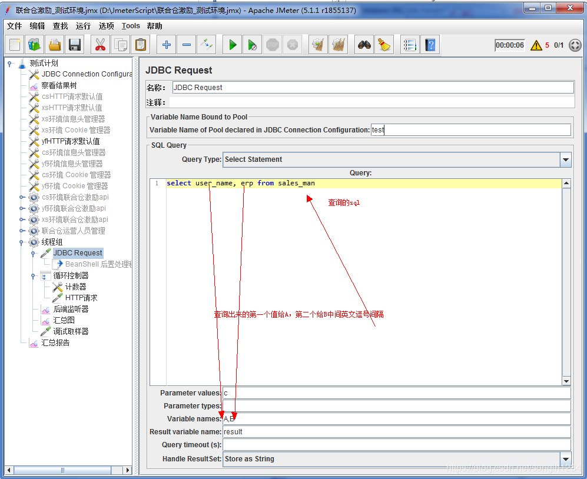Viewport: 587px width, 479px height.
Task: Click the query editor scroll-down arrow
Action: [x=566, y=381]
